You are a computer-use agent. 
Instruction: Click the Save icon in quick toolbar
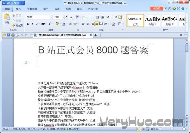coord(9,35)
